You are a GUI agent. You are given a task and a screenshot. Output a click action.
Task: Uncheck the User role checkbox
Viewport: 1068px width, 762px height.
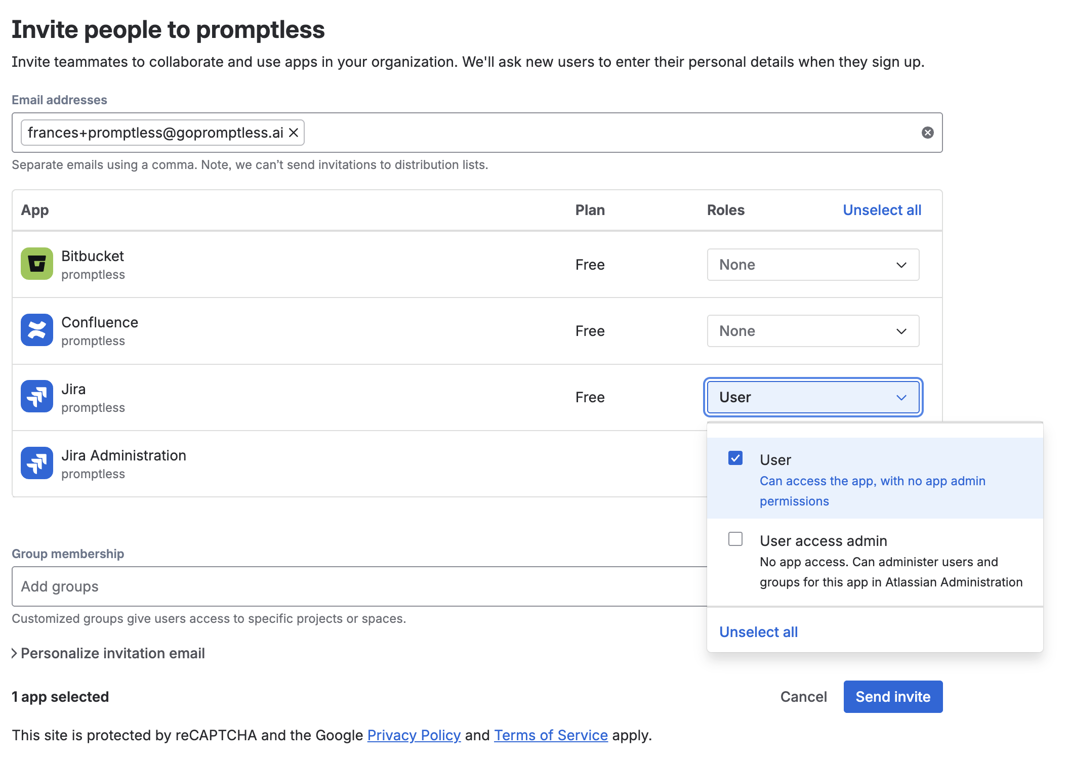click(734, 458)
